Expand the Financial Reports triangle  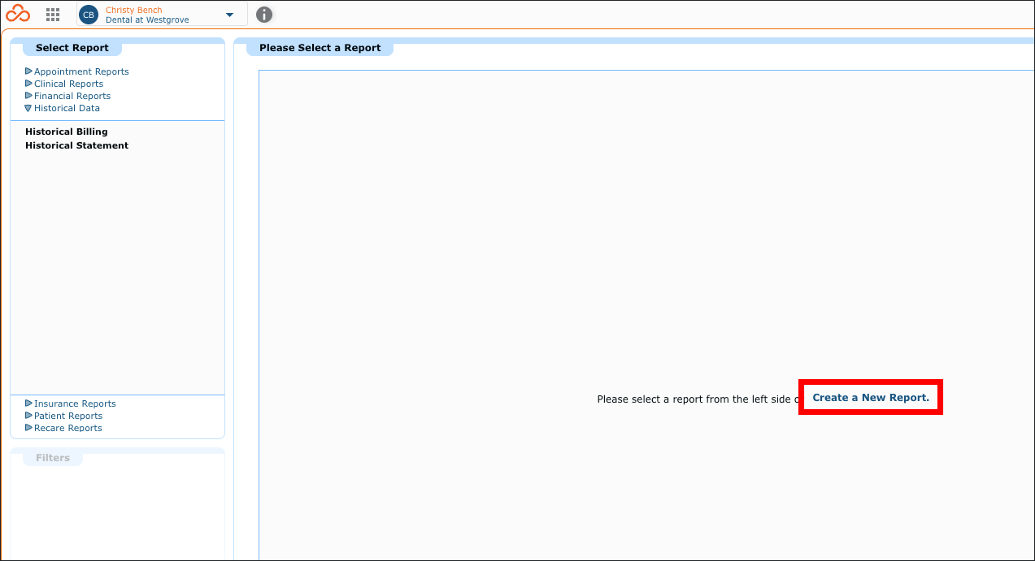pos(28,96)
